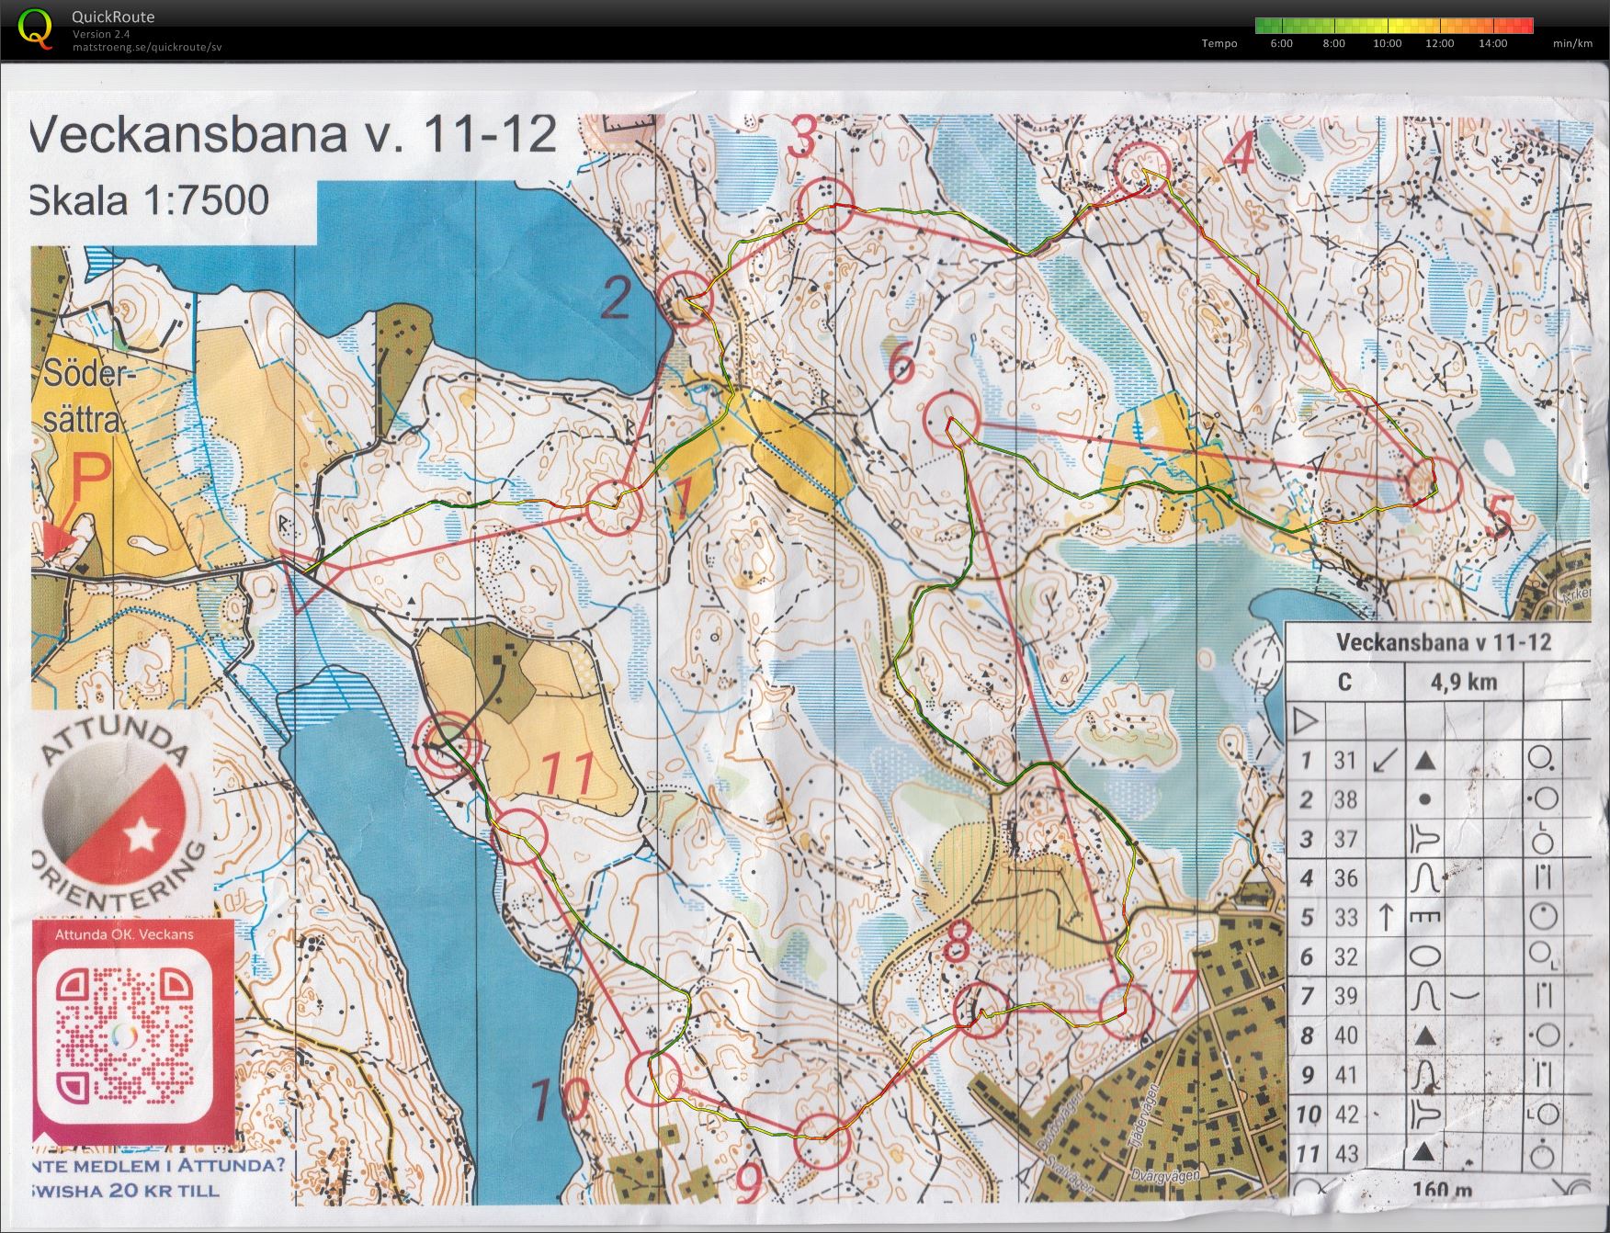Select the 14:00 tempo tick label
1610x1233 pixels.
tap(1493, 43)
